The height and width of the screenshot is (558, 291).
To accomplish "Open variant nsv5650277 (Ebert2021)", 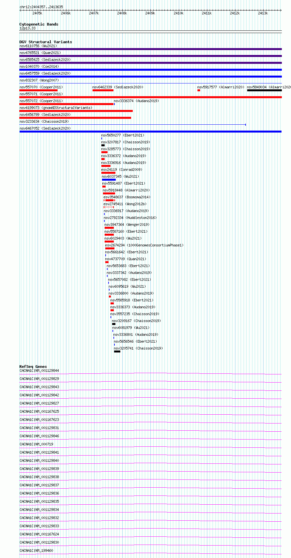I will (122, 135).
